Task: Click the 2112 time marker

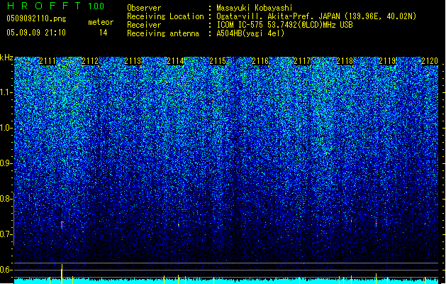Action: (x=90, y=61)
